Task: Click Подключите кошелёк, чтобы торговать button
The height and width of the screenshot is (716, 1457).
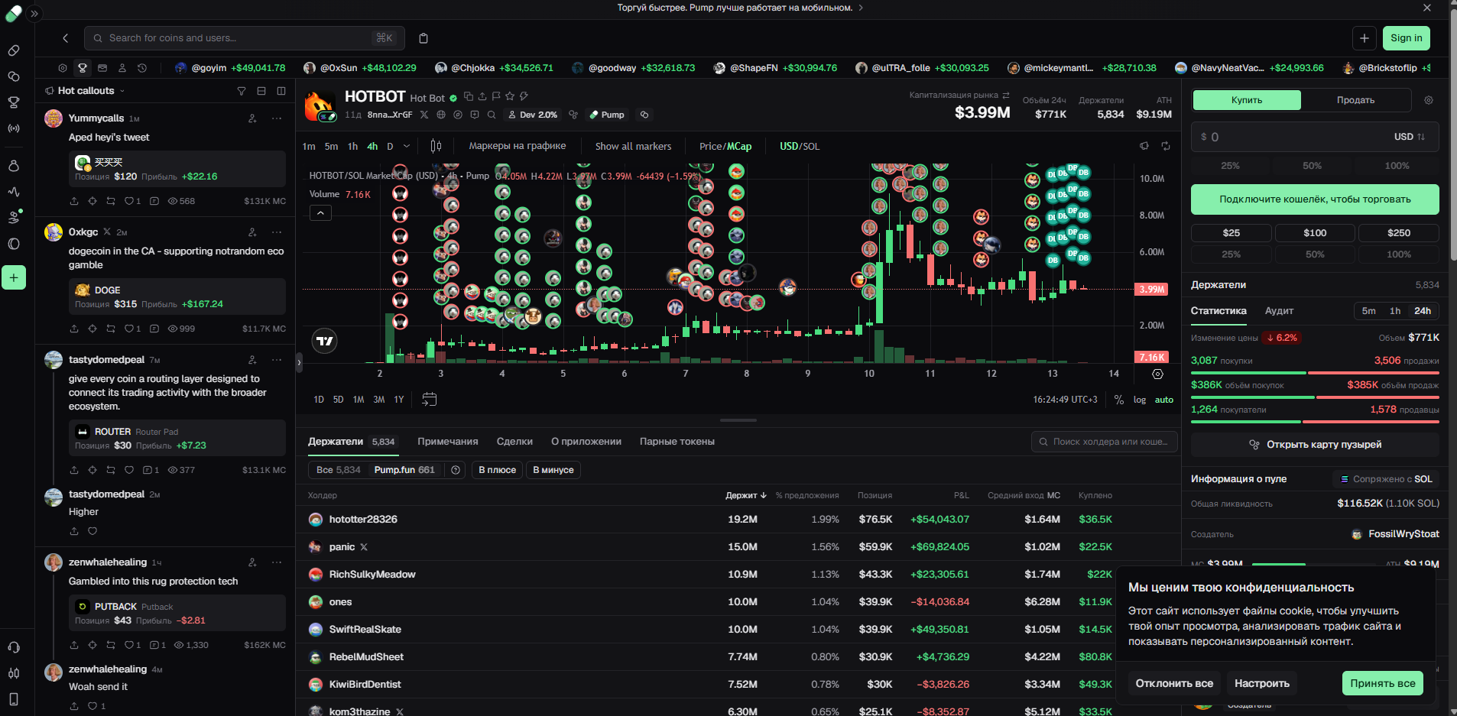Action: click(x=1315, y=199)
